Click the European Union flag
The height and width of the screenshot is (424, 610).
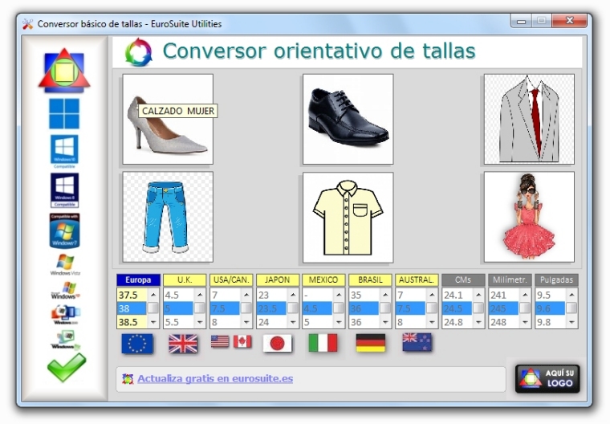137,343
